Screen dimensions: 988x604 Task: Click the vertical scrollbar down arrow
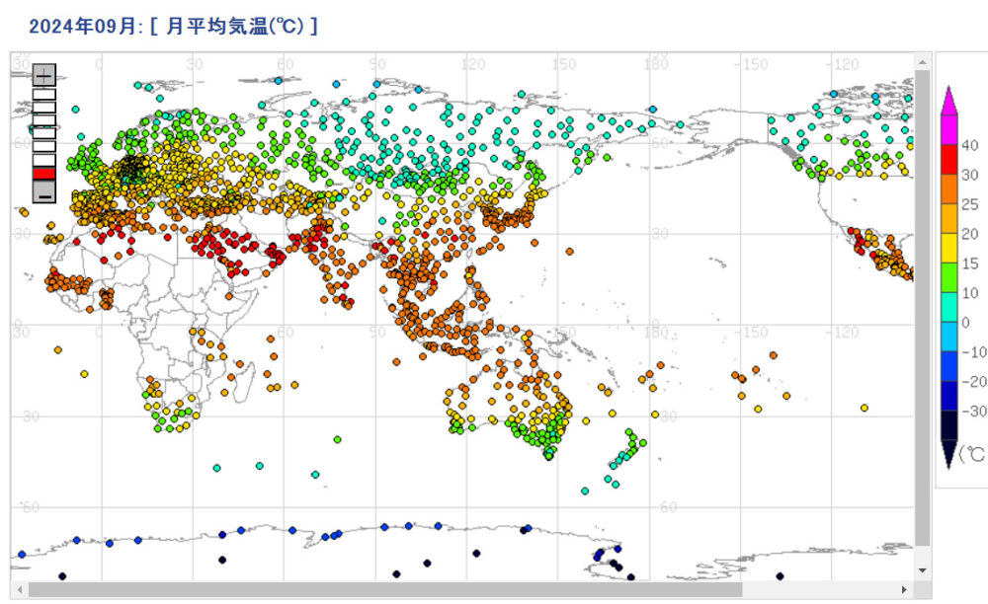click(x=922, y=570)
